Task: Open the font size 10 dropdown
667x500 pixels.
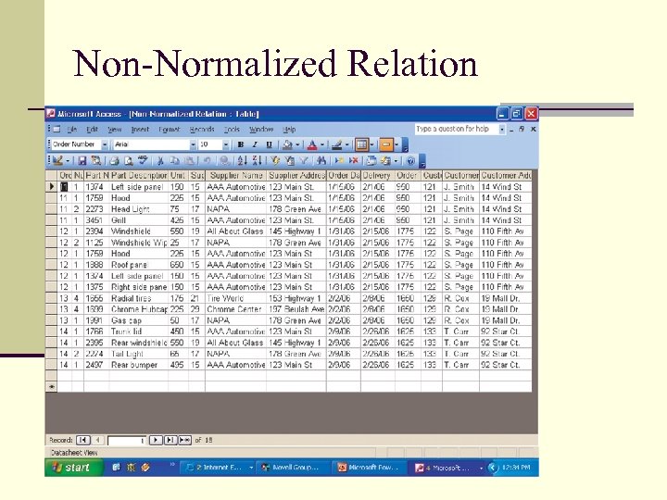Action: click(225, 144)
